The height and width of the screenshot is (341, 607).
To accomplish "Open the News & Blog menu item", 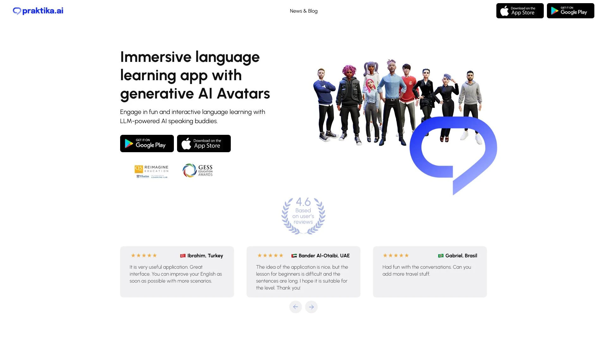I will click(x=303, y=10).
